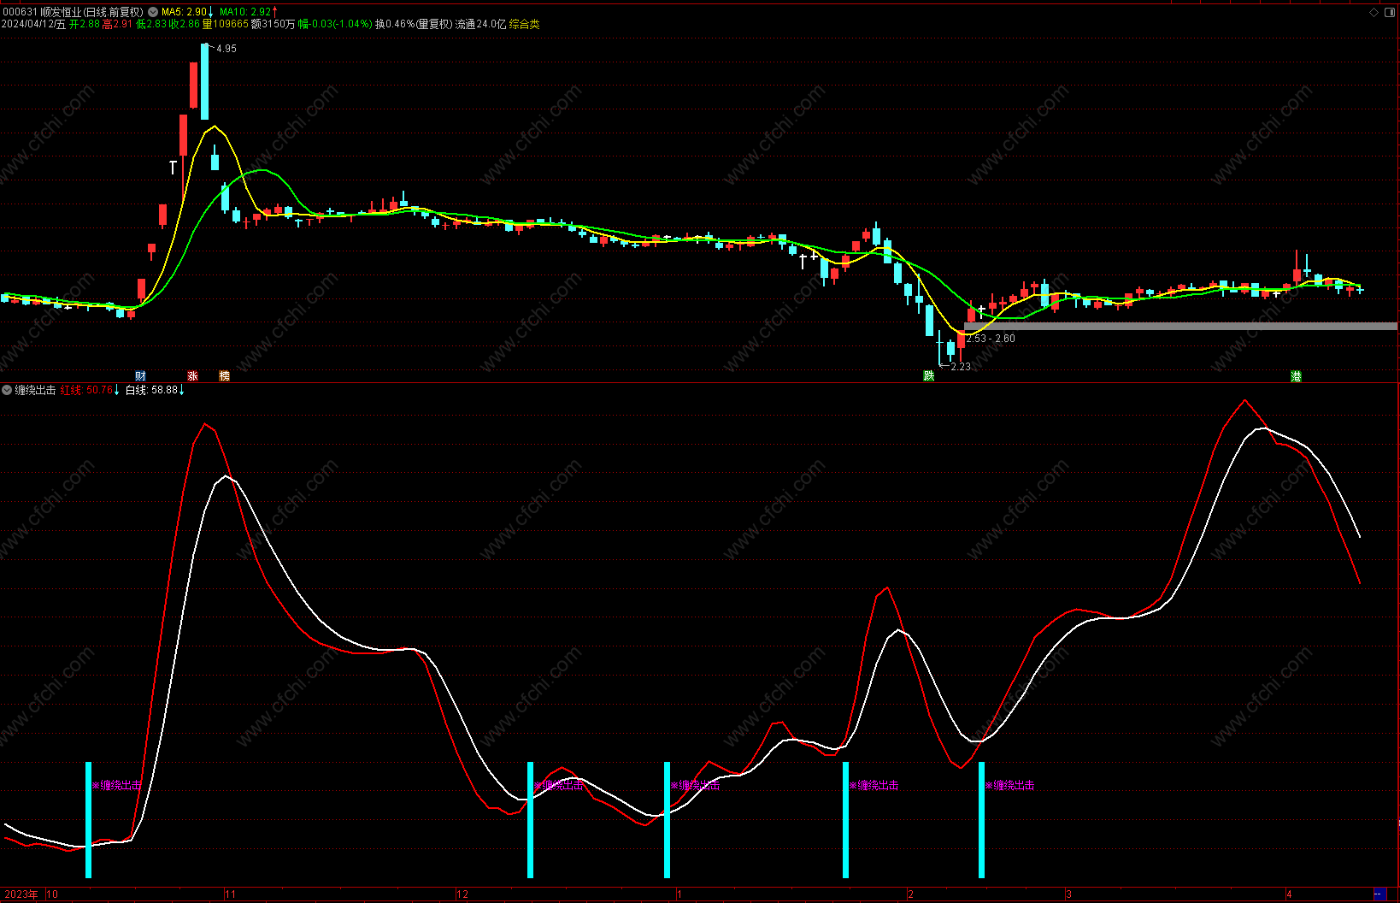
Task: Select the 白线: 58.88 value
Action: click(152, 390)
